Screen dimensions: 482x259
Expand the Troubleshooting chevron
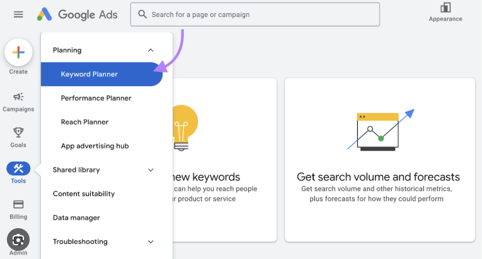coord(151,242)
